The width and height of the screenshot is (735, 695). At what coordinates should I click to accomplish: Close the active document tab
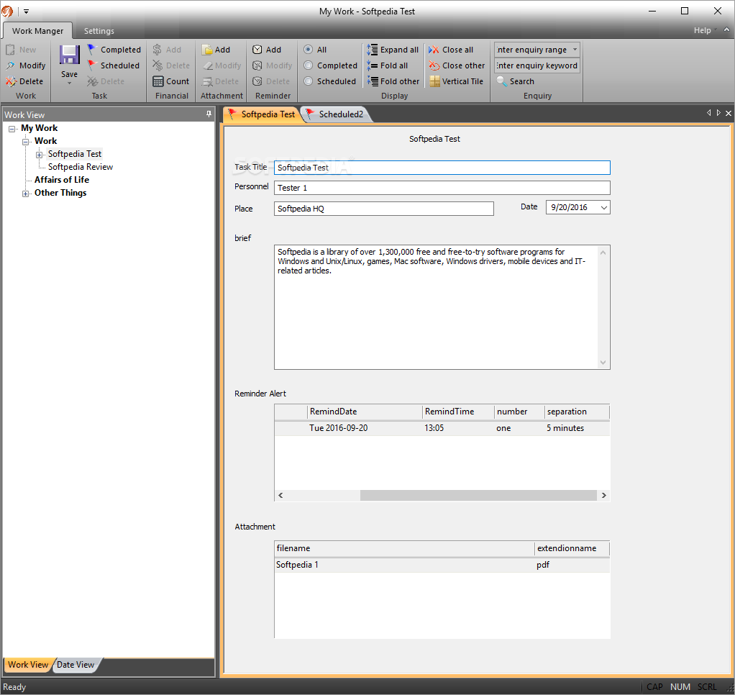(728, 113)
